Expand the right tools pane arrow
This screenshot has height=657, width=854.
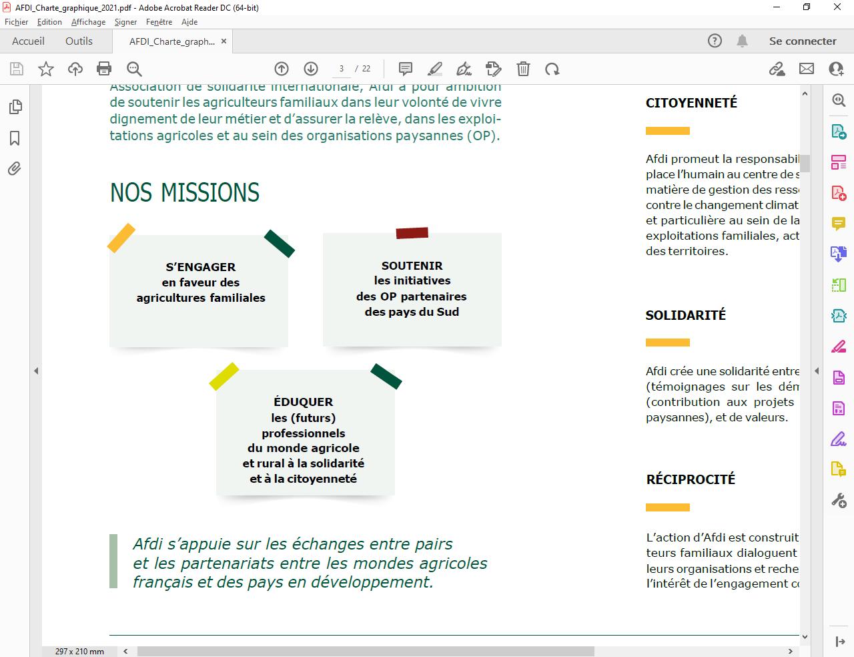pos(817,371)
